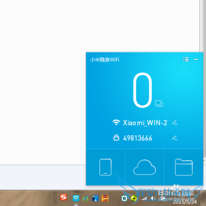Edit the WiFi password 49813666

(x=175, y=138)
